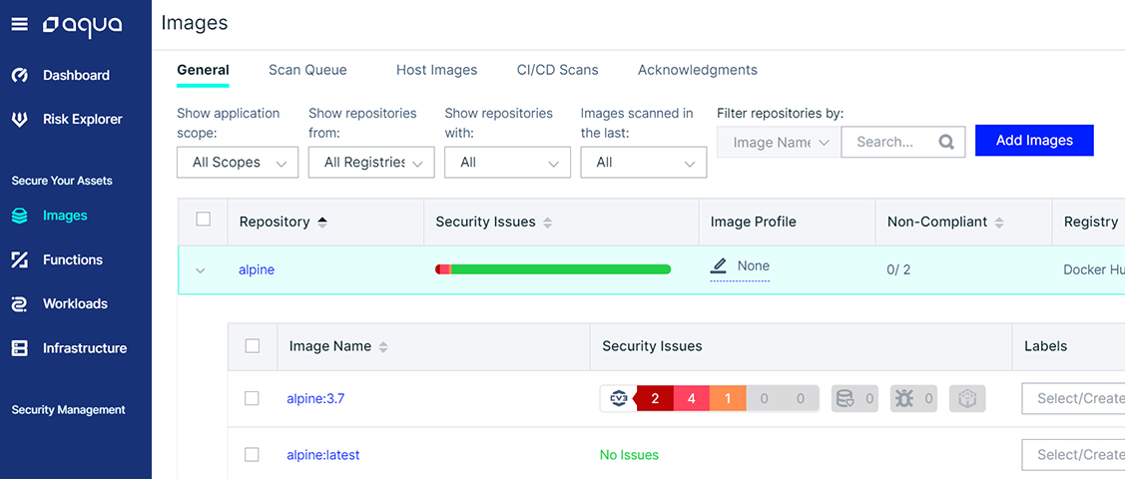Tick the alpine:3.7 checkbox

click(252, 398)
